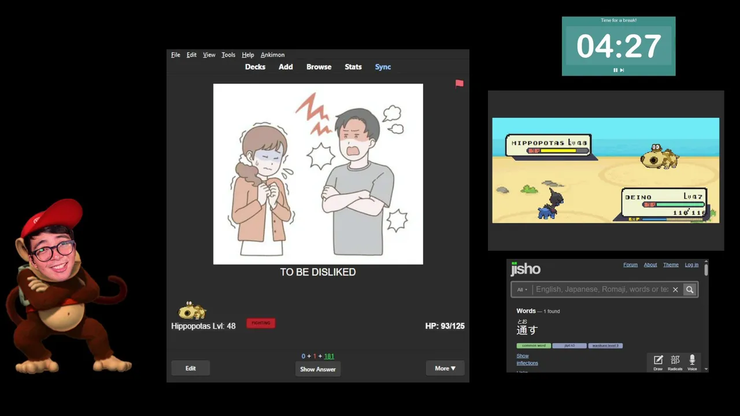
Task: Skip to next timer session
Action: [622, 70]
